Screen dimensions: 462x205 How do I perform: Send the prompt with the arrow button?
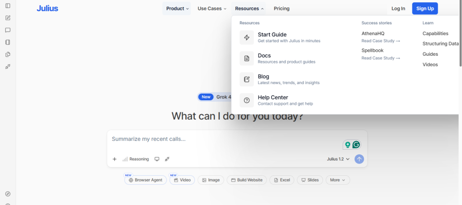coord(359,159)
